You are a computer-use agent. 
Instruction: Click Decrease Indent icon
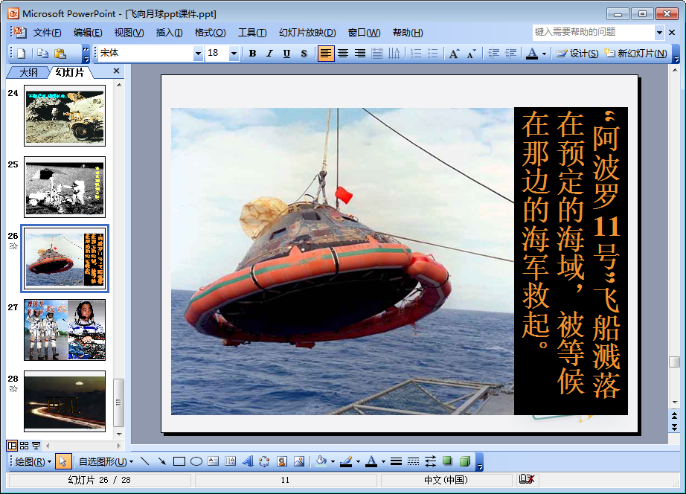(493, 54)
